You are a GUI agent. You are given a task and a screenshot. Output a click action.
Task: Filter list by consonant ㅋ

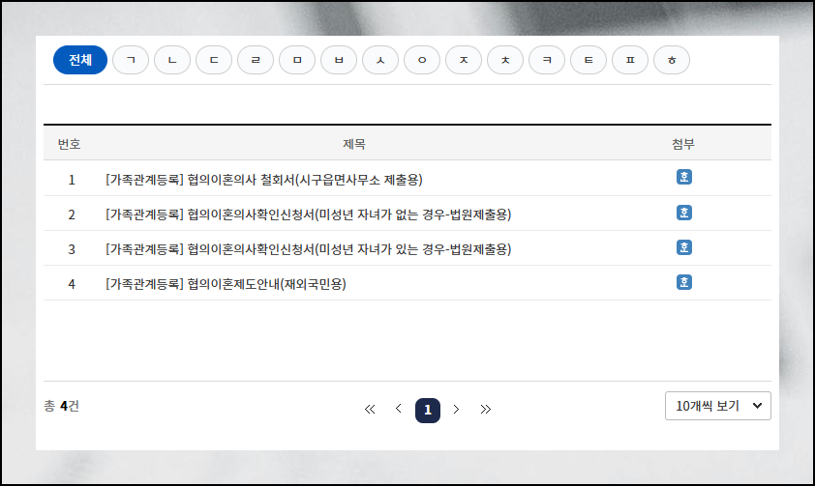click(x=546, y=60)
